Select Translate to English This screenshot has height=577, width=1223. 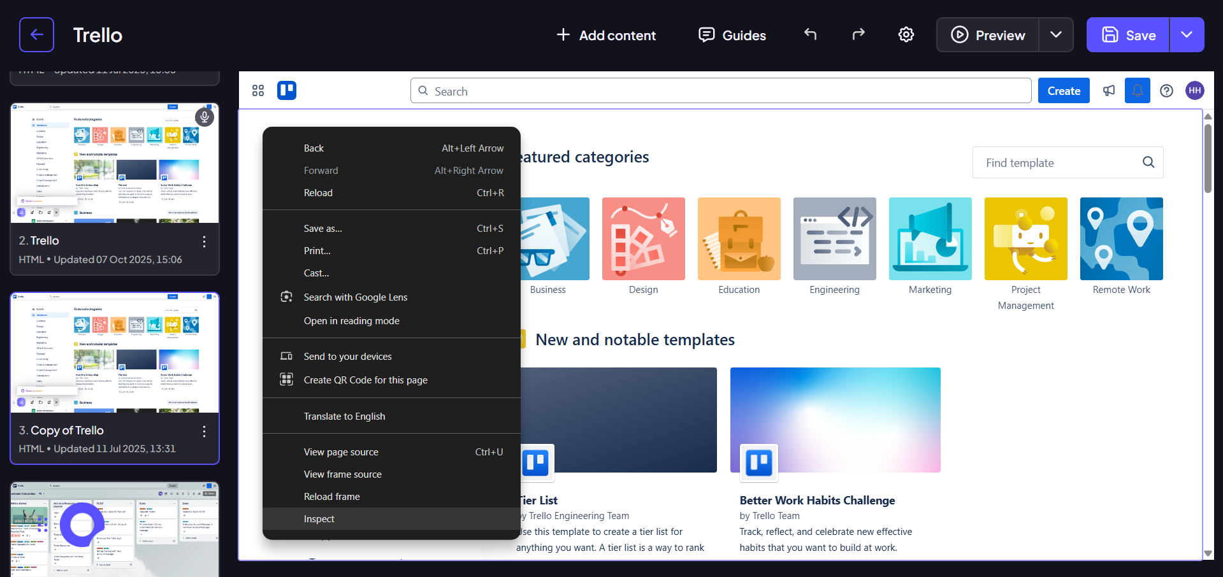pyautogui.click(x=391, y=416)
